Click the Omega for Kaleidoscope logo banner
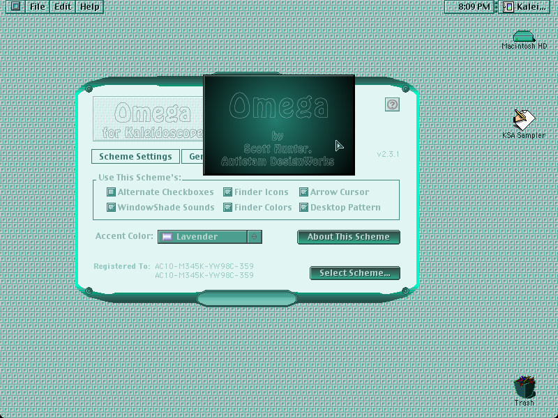The width and height of the screenshot is (558, 418). coord(148,118)
